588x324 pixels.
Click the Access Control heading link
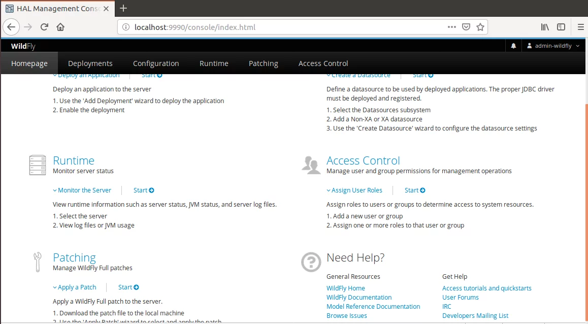click(x=363, y=160)
